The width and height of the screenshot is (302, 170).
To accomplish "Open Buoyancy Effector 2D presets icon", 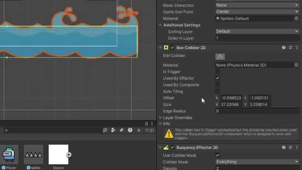I will (290, 147).
